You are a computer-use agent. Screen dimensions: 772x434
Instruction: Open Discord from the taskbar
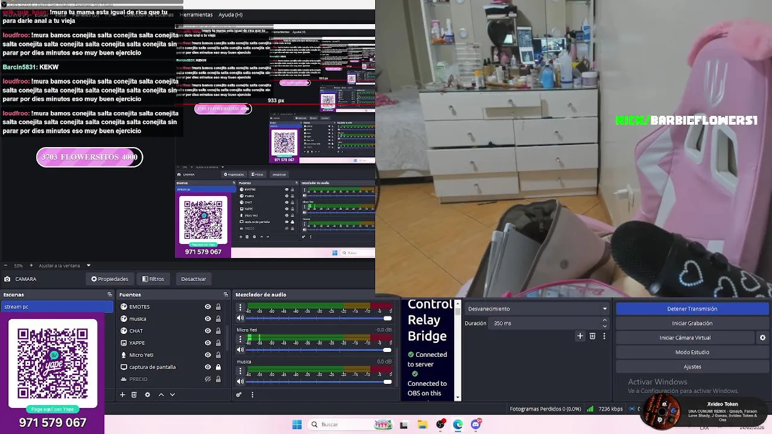click(x=476, y=424)
